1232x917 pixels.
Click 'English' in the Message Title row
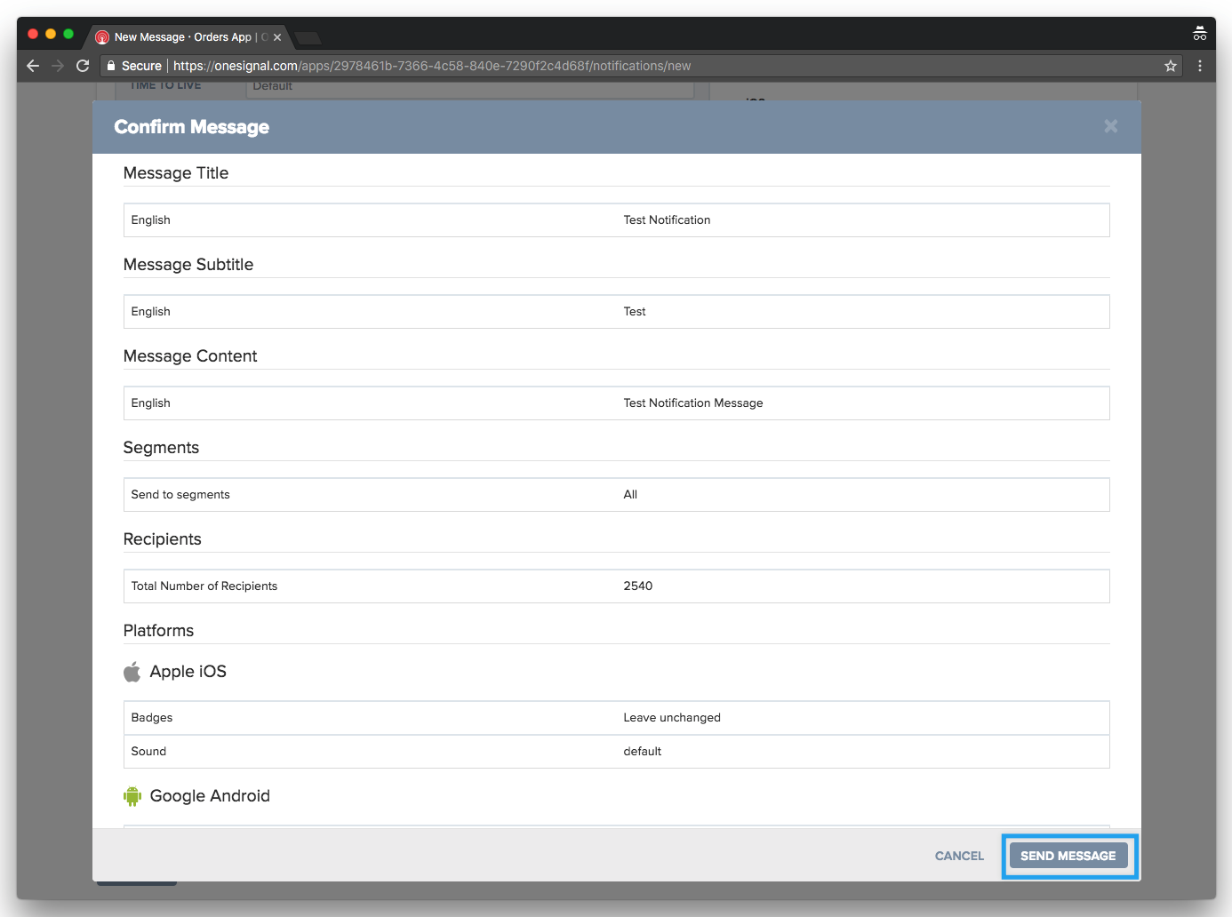(151, 220)
